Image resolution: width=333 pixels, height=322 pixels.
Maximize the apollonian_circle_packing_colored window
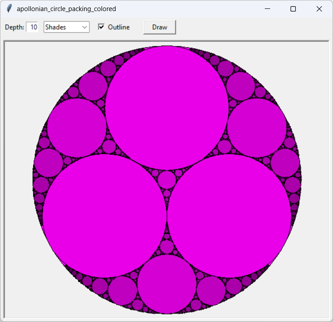point(293,9)
